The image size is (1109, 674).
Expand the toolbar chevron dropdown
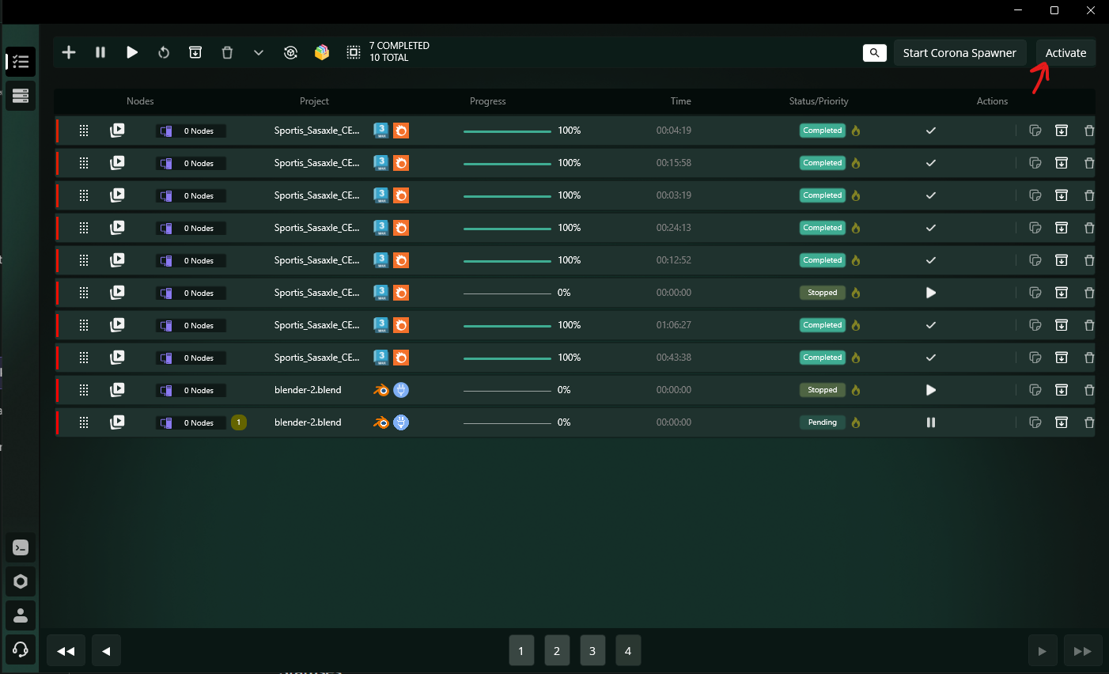click(259, 52)
